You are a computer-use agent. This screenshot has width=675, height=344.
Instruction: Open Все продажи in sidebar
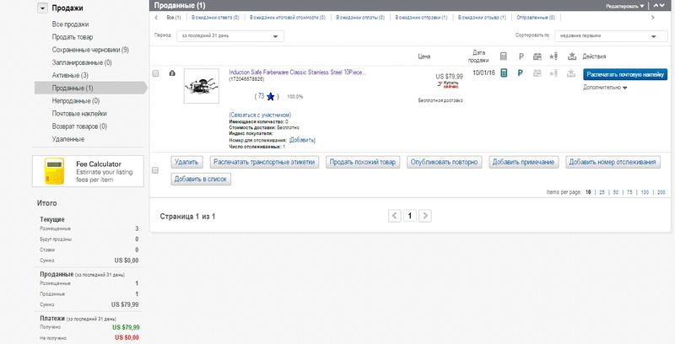[x=70, y=24]
